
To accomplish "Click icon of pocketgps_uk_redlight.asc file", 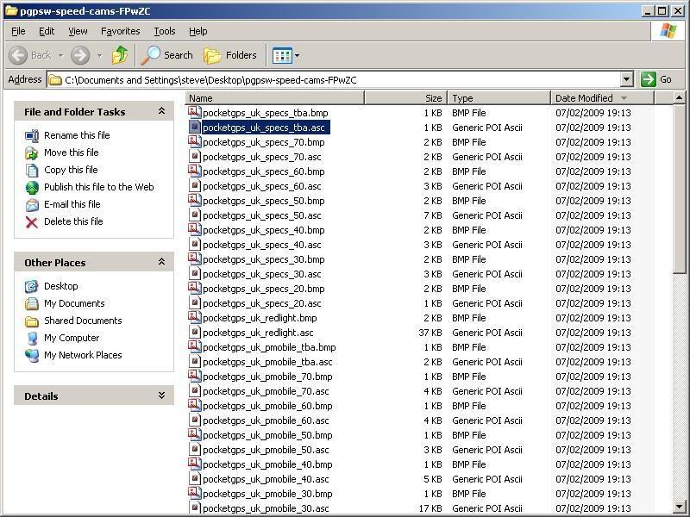I will pyautogui.click(x=195, y=332).
